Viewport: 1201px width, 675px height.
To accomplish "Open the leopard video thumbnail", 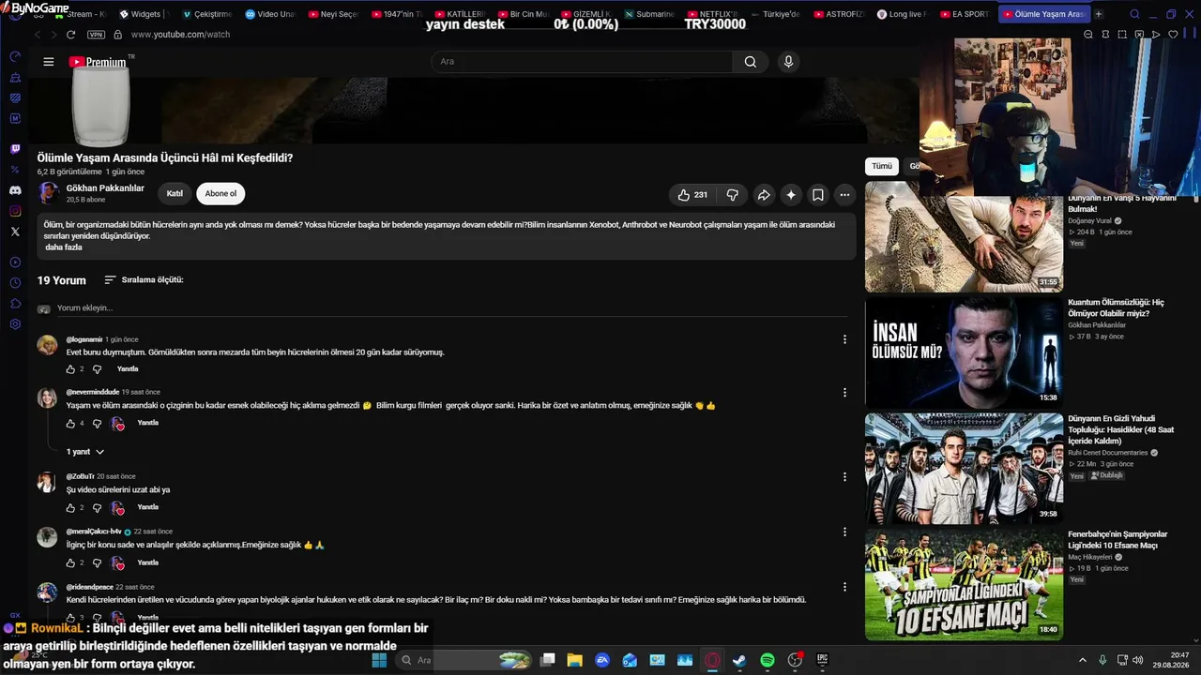I will pos(964,236).
